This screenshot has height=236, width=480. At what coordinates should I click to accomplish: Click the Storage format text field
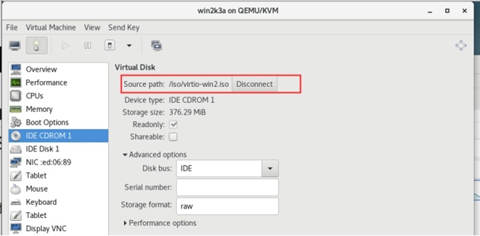point(227,205)
